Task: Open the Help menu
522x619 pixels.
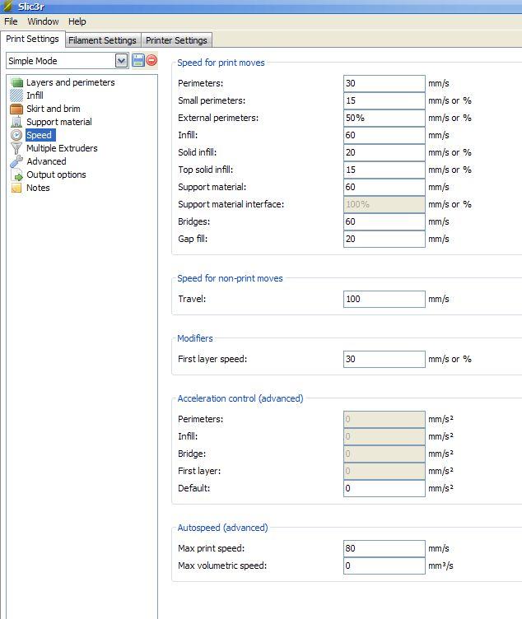Action: (x=77, y=21)
